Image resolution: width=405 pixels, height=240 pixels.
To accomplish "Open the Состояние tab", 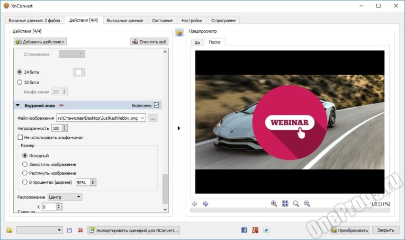I will point(162,21).
